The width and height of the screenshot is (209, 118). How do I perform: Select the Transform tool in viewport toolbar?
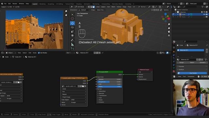click(x=72, y=35)
